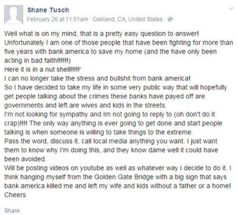Image resolution: width=238 pixels, height=215 pixels.
Task: Click the line been avoided
Action: coord(26,159)
